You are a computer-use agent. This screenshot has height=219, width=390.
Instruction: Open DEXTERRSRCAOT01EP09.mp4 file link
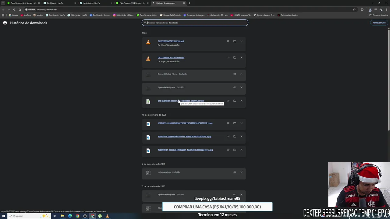tap(171, 57)
